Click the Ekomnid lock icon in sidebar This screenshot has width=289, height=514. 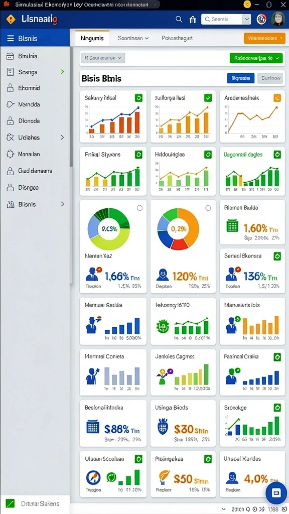coord(10,88)
